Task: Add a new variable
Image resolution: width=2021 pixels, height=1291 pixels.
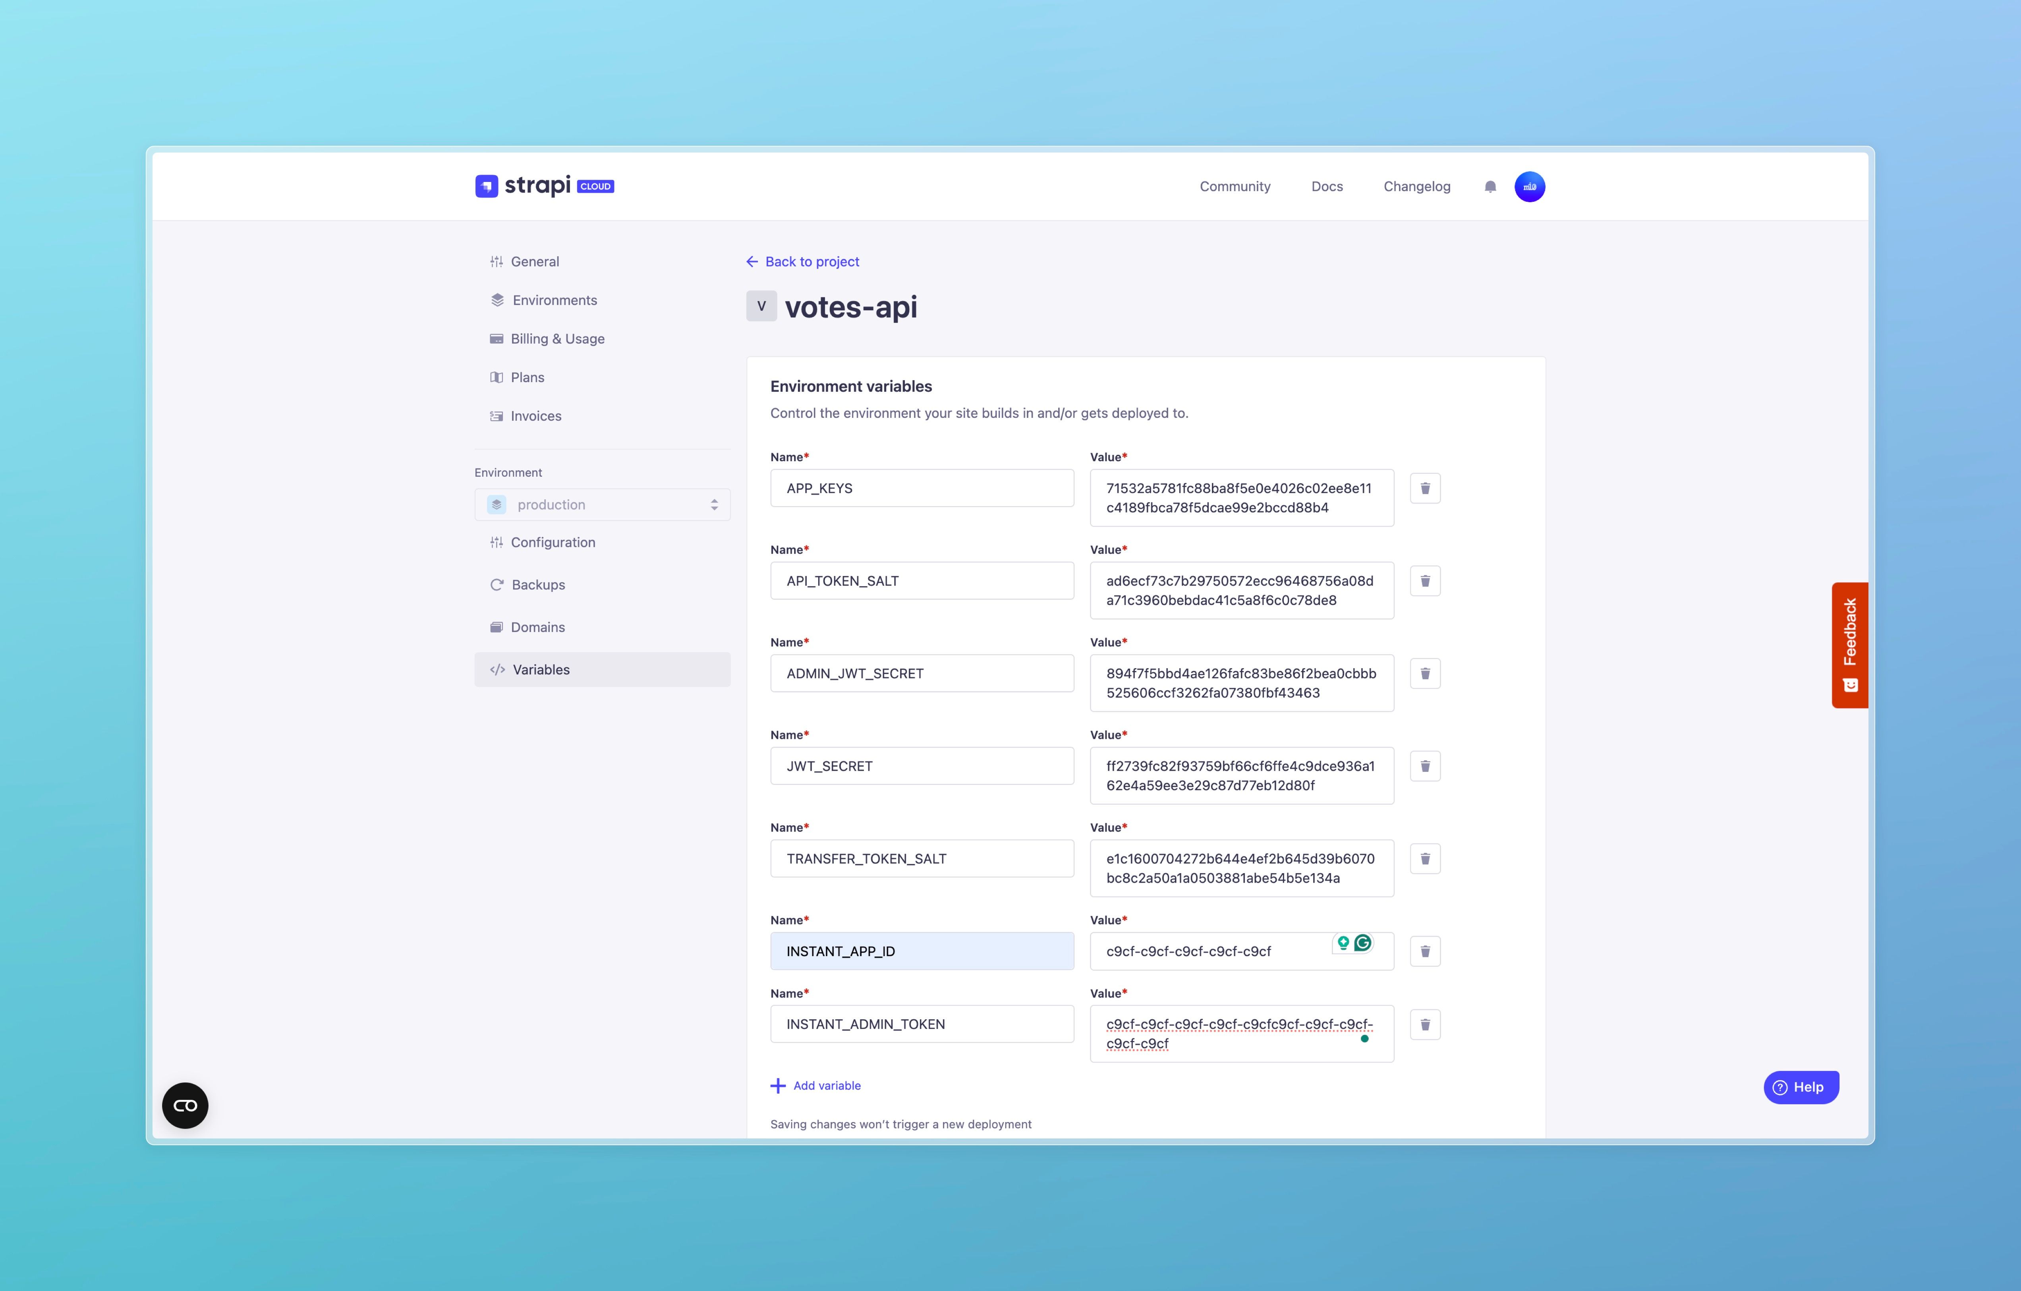Action: click(x=816, y=1085)
